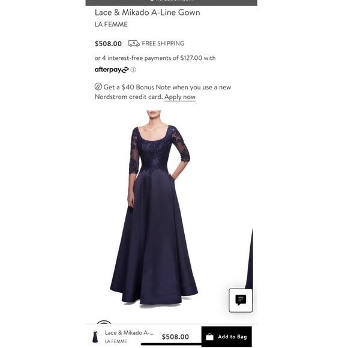Tap LA FEMME in the sticky bottom bar
Screen dimensions: 348x348
tap(116, 341)
